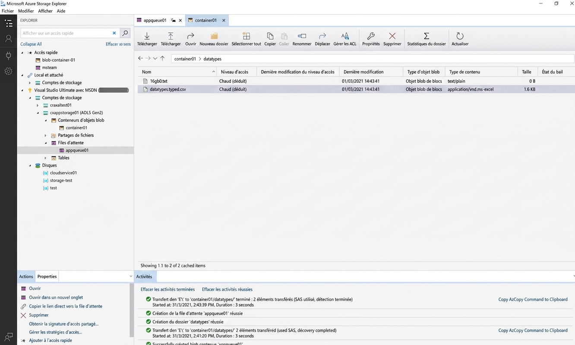575x345 pixels.
Task: Refresh the list with Actualiser
Action: (460, 39)
